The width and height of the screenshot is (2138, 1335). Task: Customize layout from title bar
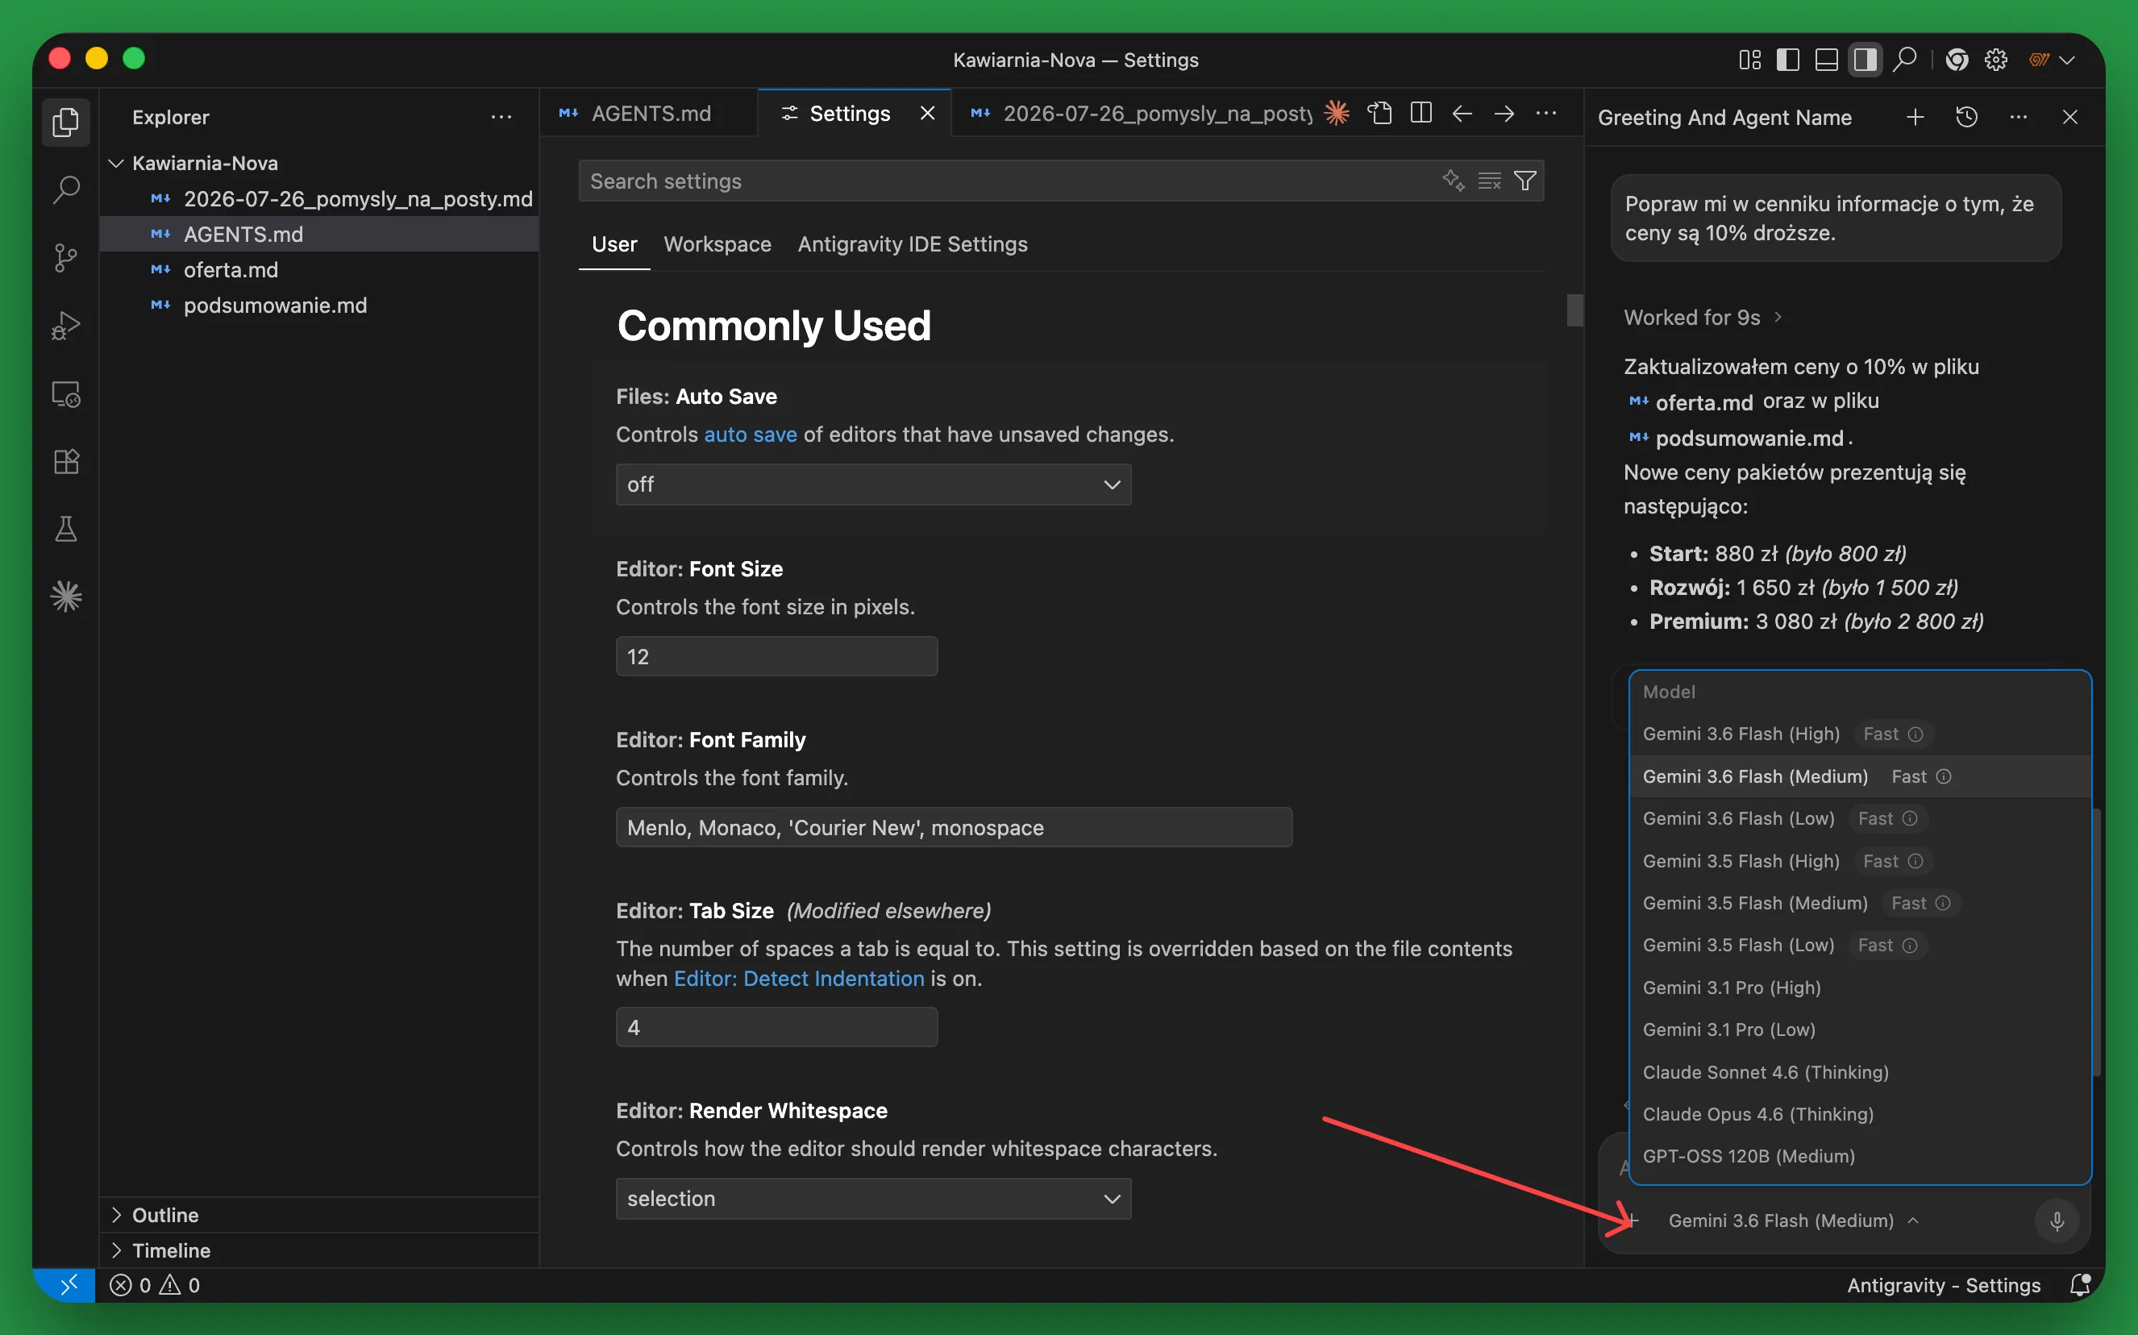1749,59
